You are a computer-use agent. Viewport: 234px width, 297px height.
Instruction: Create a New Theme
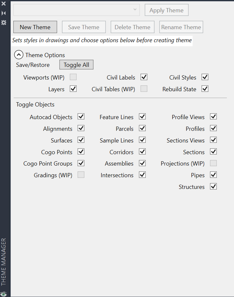(x=35, y=27)
